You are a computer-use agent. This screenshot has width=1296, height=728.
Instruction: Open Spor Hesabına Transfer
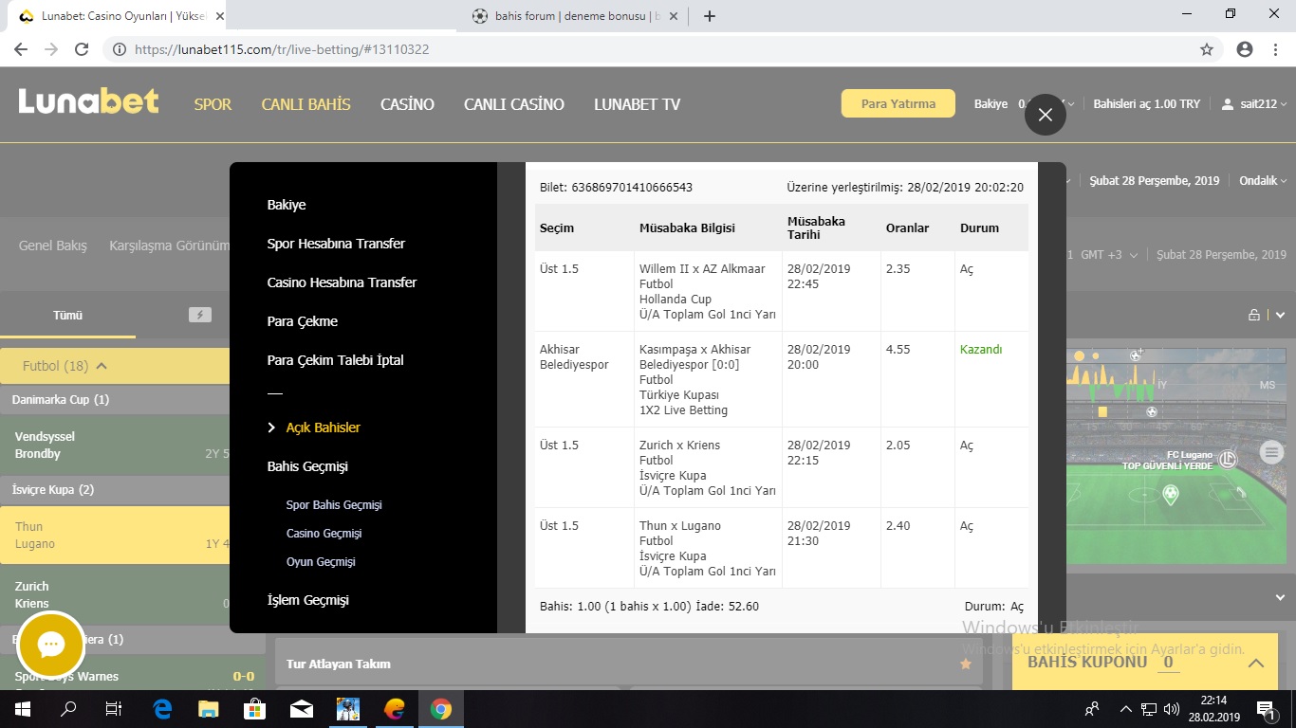pyautogui.click(x=336, y=244)
